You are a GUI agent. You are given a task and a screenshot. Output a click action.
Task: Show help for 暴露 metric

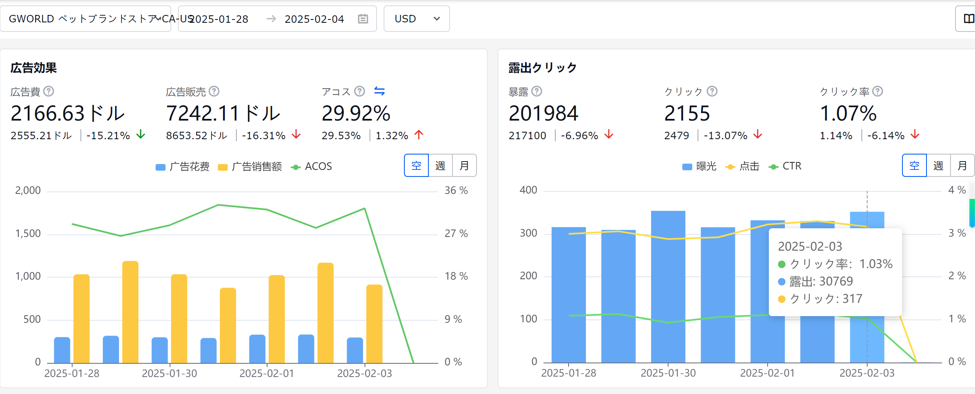(537, 91)
